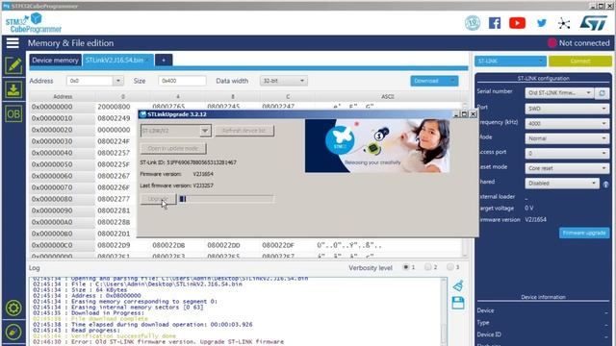
Task: Expand the Download button arrow
Action: [452, 81]
